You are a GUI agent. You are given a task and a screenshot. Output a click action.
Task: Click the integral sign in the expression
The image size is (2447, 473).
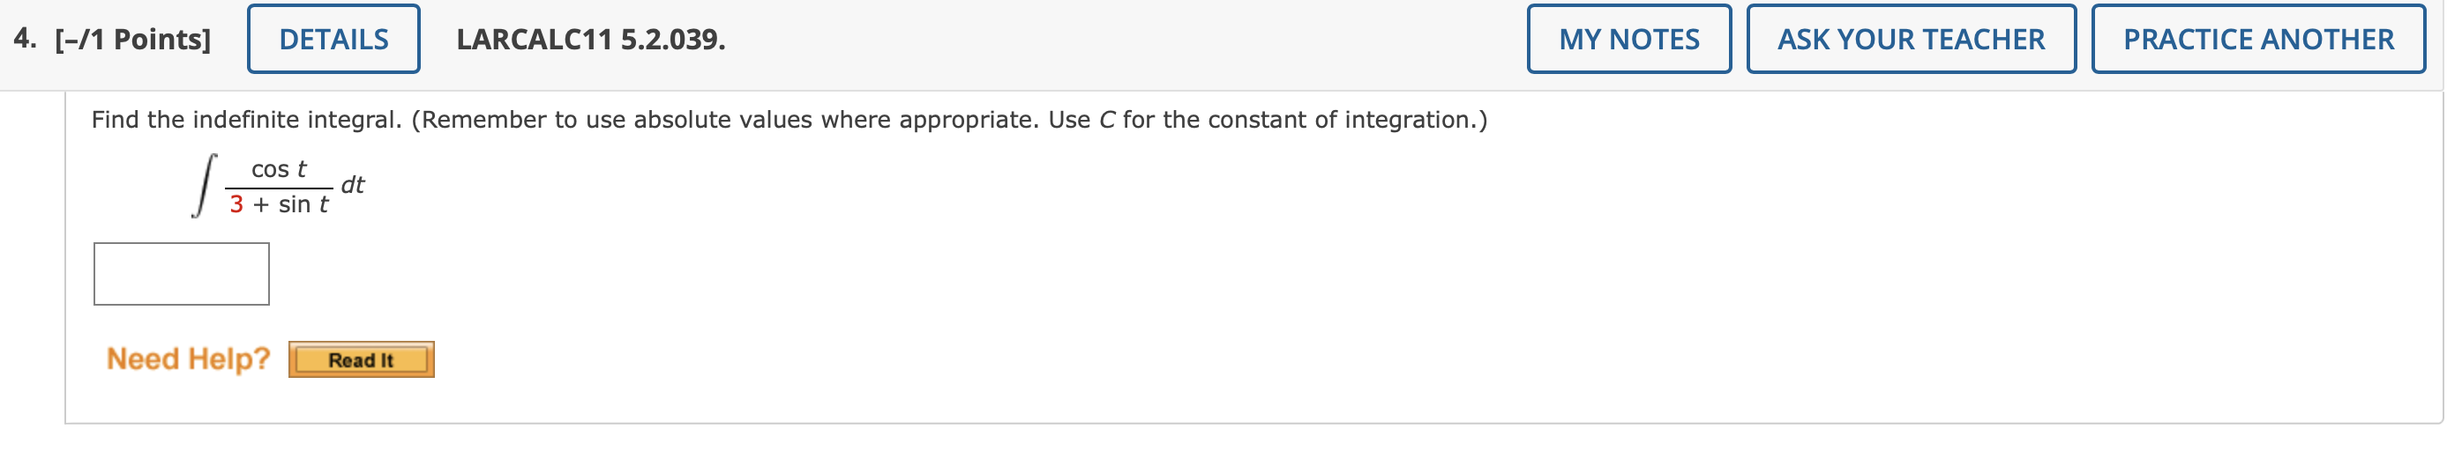point(203,186)
